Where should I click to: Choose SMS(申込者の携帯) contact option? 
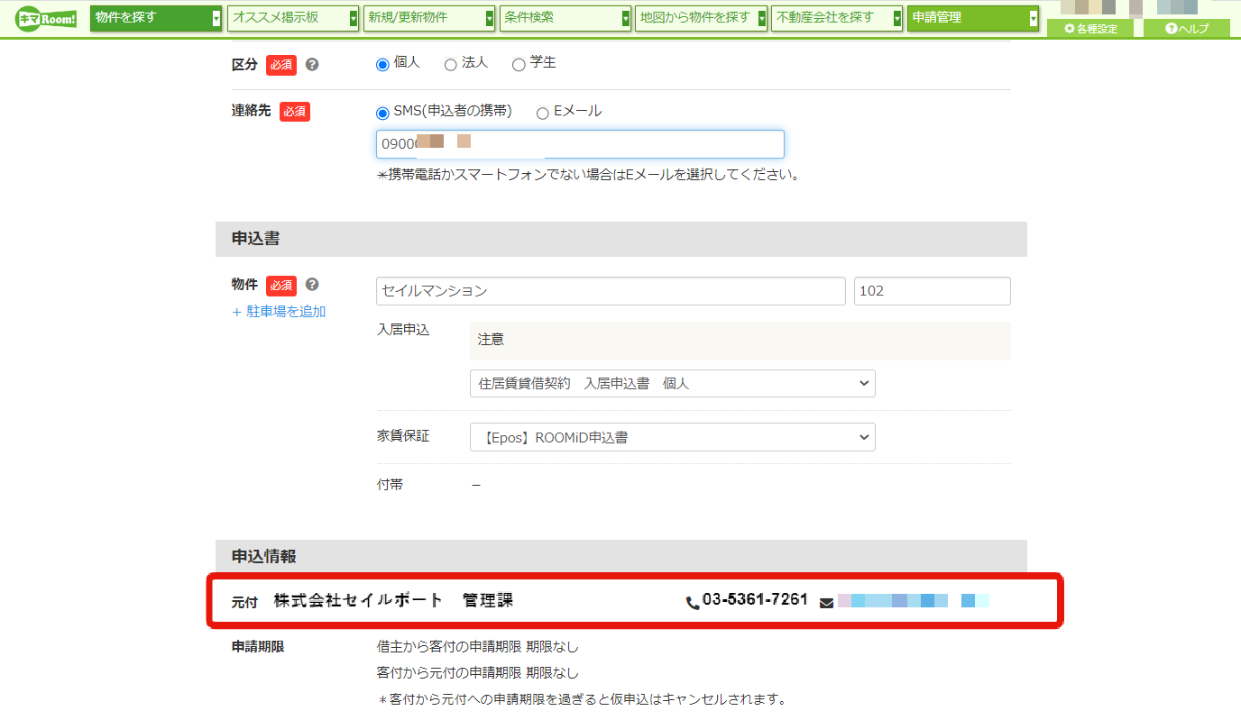(x=382, y=113)
